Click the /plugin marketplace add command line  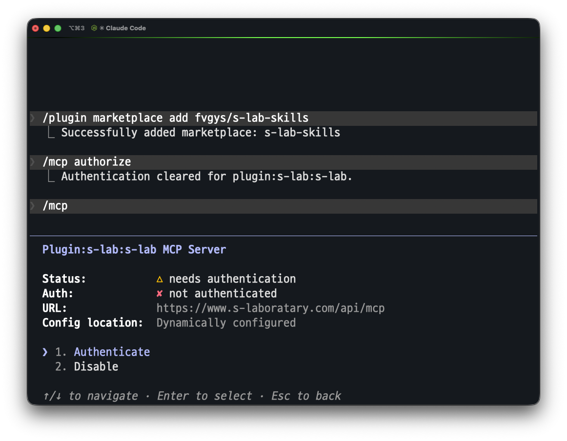(283, 118)
